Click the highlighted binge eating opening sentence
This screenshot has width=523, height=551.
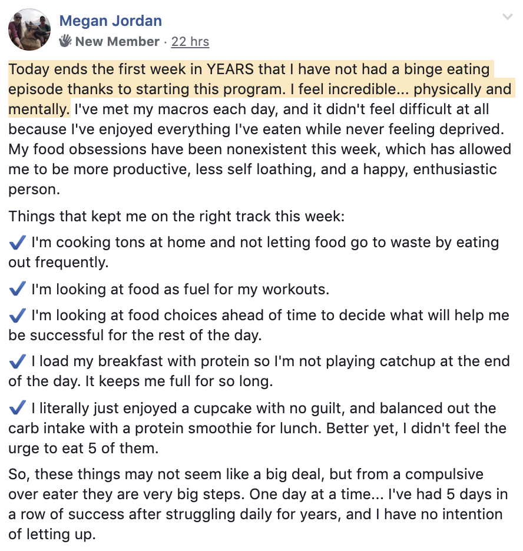[x=261, y=89]
